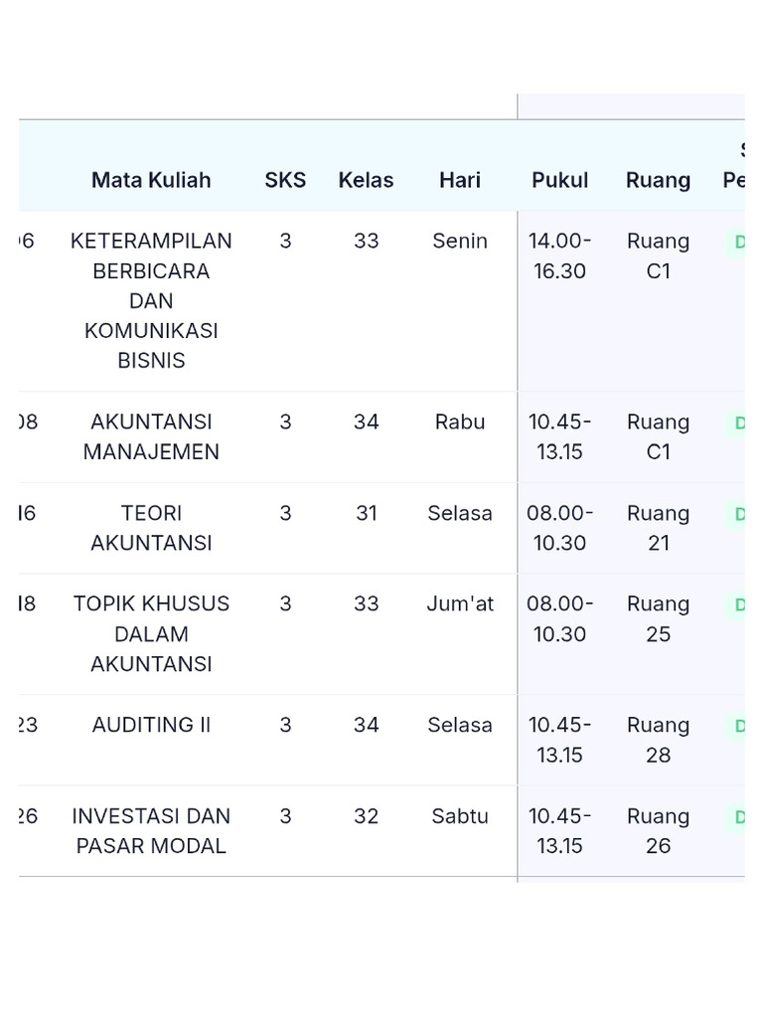
Task: Click the green status badge for Teori Akuntansi
Action: tap(737, 515)
